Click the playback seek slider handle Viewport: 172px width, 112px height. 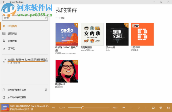[x=83, y=108]
